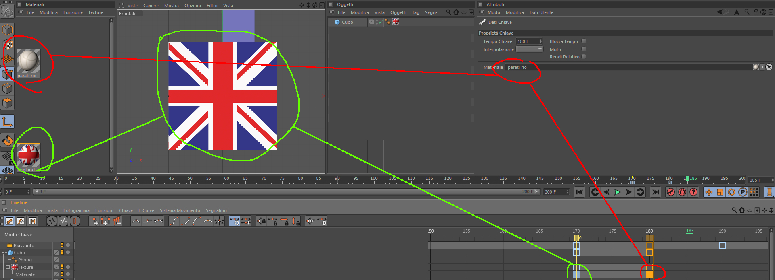Image resolution: width=775 pixels, height=280 pixels.
Task: Open the Dati Utente menu in Attributi
Action: (541, 12)
